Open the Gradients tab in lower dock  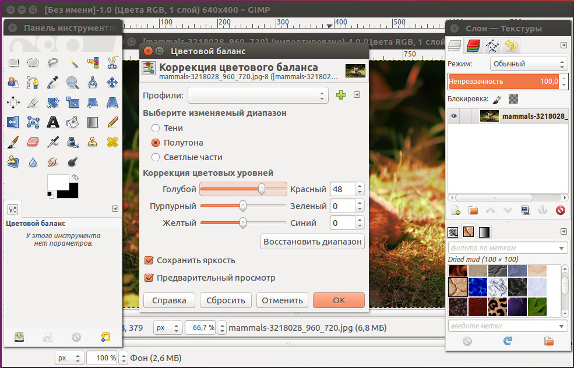point(484,232)
